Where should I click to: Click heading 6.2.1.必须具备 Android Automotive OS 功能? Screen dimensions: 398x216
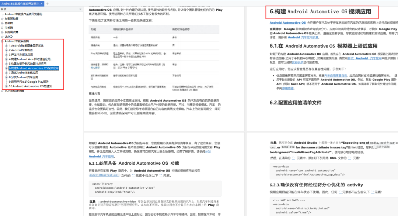pos(134,163)
